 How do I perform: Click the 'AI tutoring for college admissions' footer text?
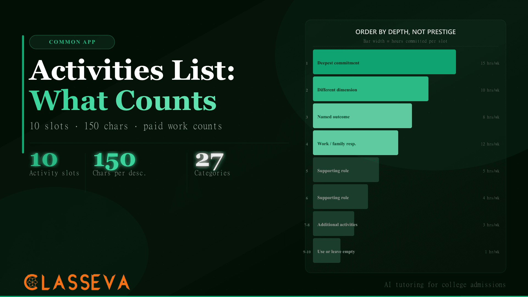[445, 285]
